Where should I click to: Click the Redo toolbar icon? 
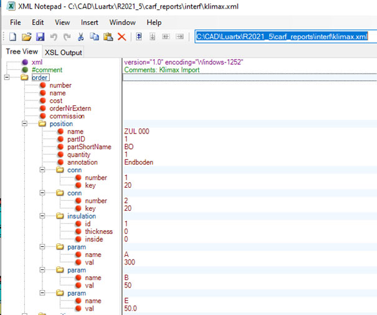67,37
